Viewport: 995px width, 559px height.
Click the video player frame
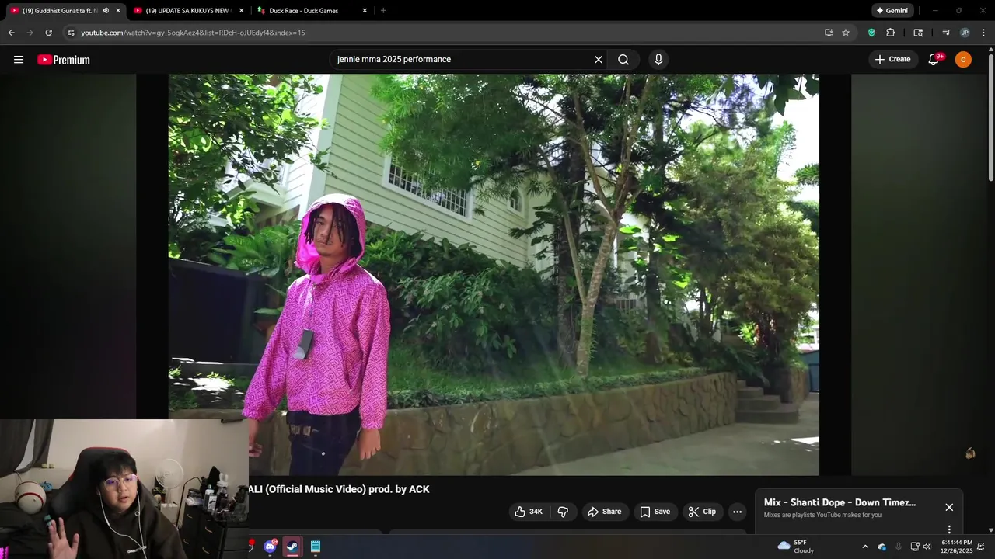coord(494,275)
